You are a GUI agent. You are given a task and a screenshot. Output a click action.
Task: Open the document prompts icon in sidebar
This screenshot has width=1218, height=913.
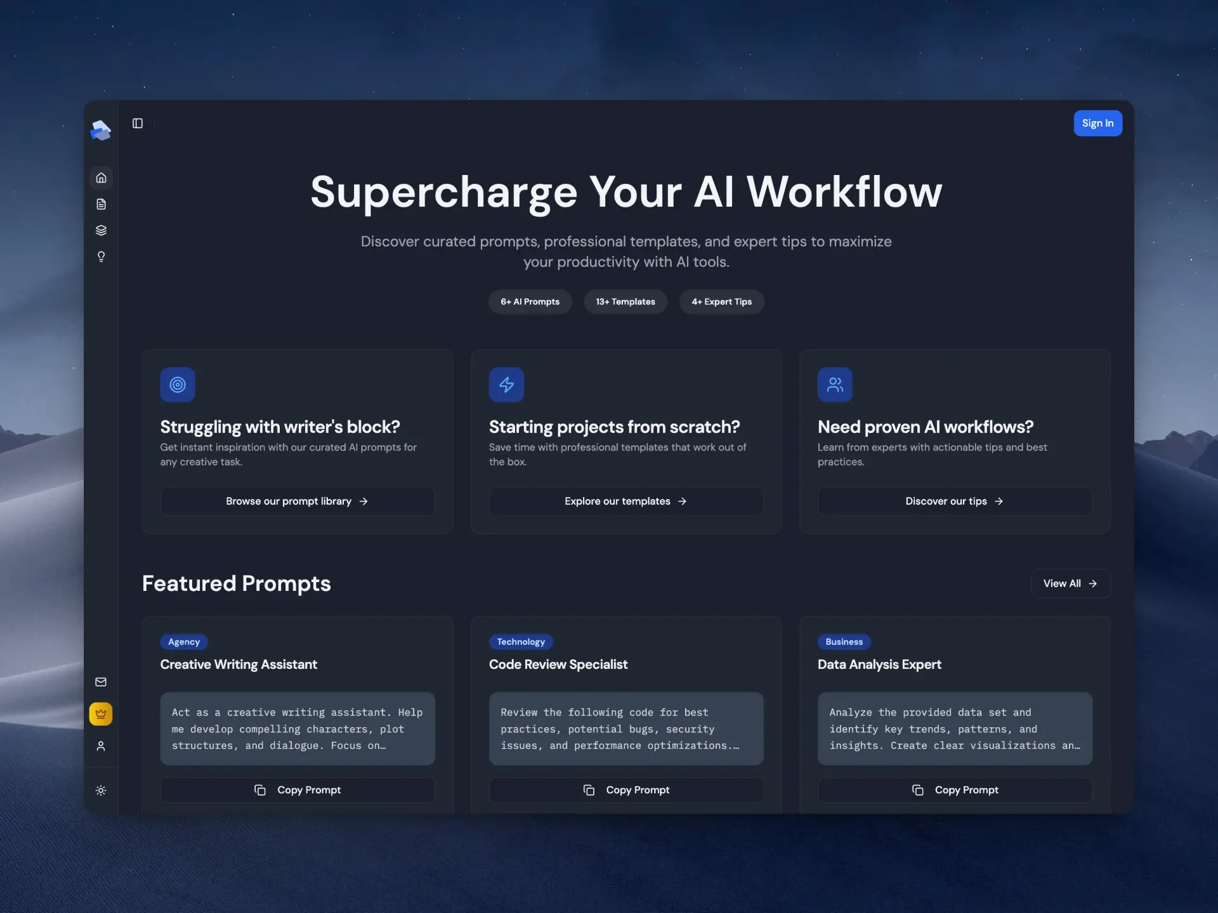101,204
